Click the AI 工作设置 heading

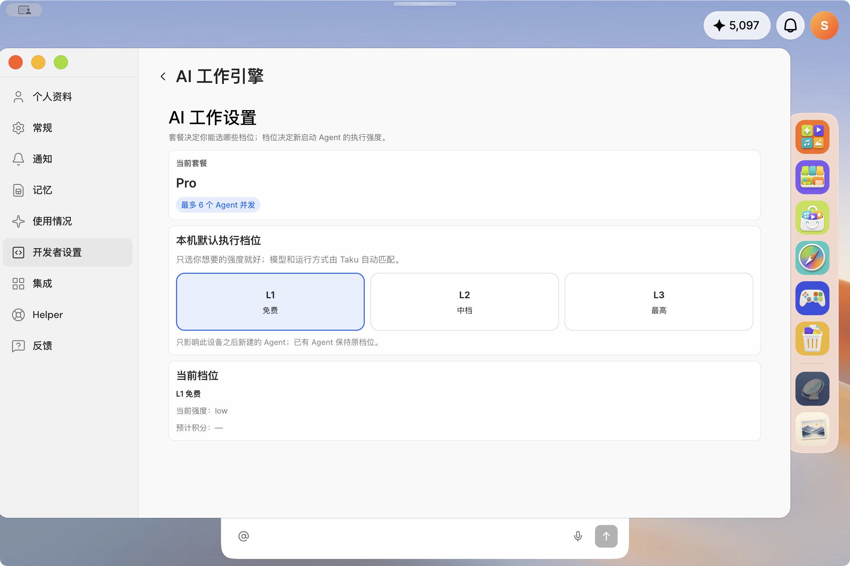[x=212, y=118]
